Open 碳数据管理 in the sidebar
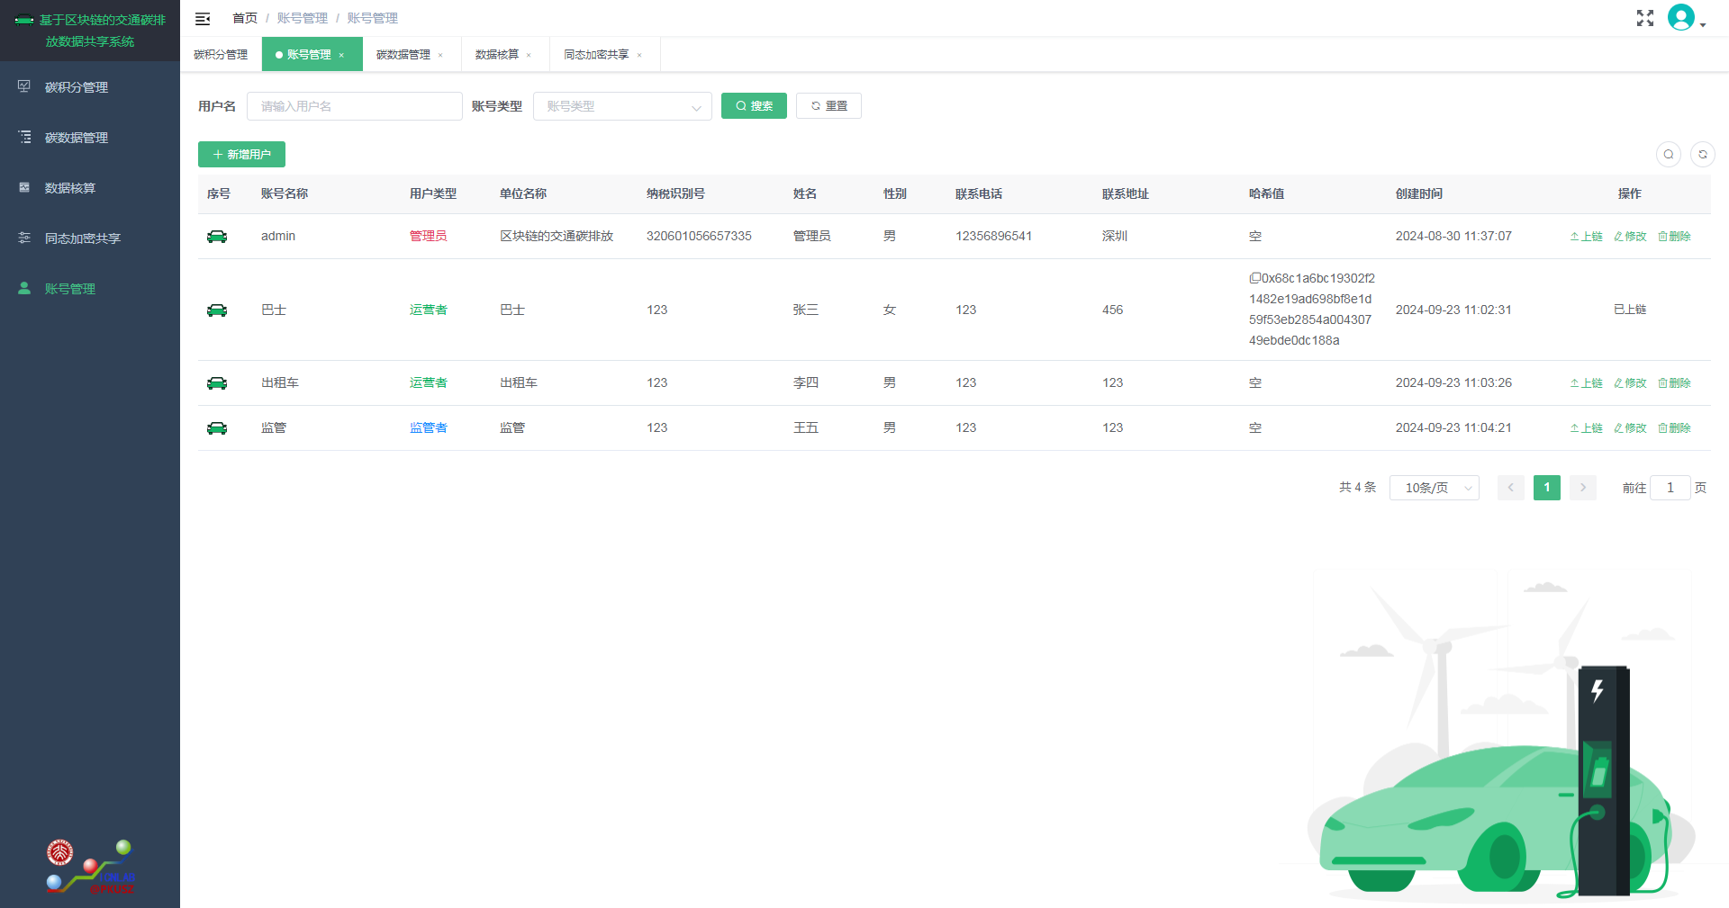 [x=90, y=138]
